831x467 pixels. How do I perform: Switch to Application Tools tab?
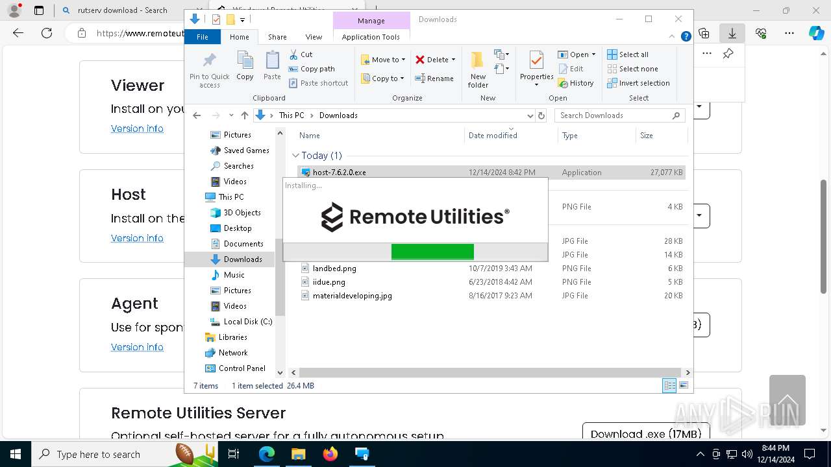click(x=371, y=37)
